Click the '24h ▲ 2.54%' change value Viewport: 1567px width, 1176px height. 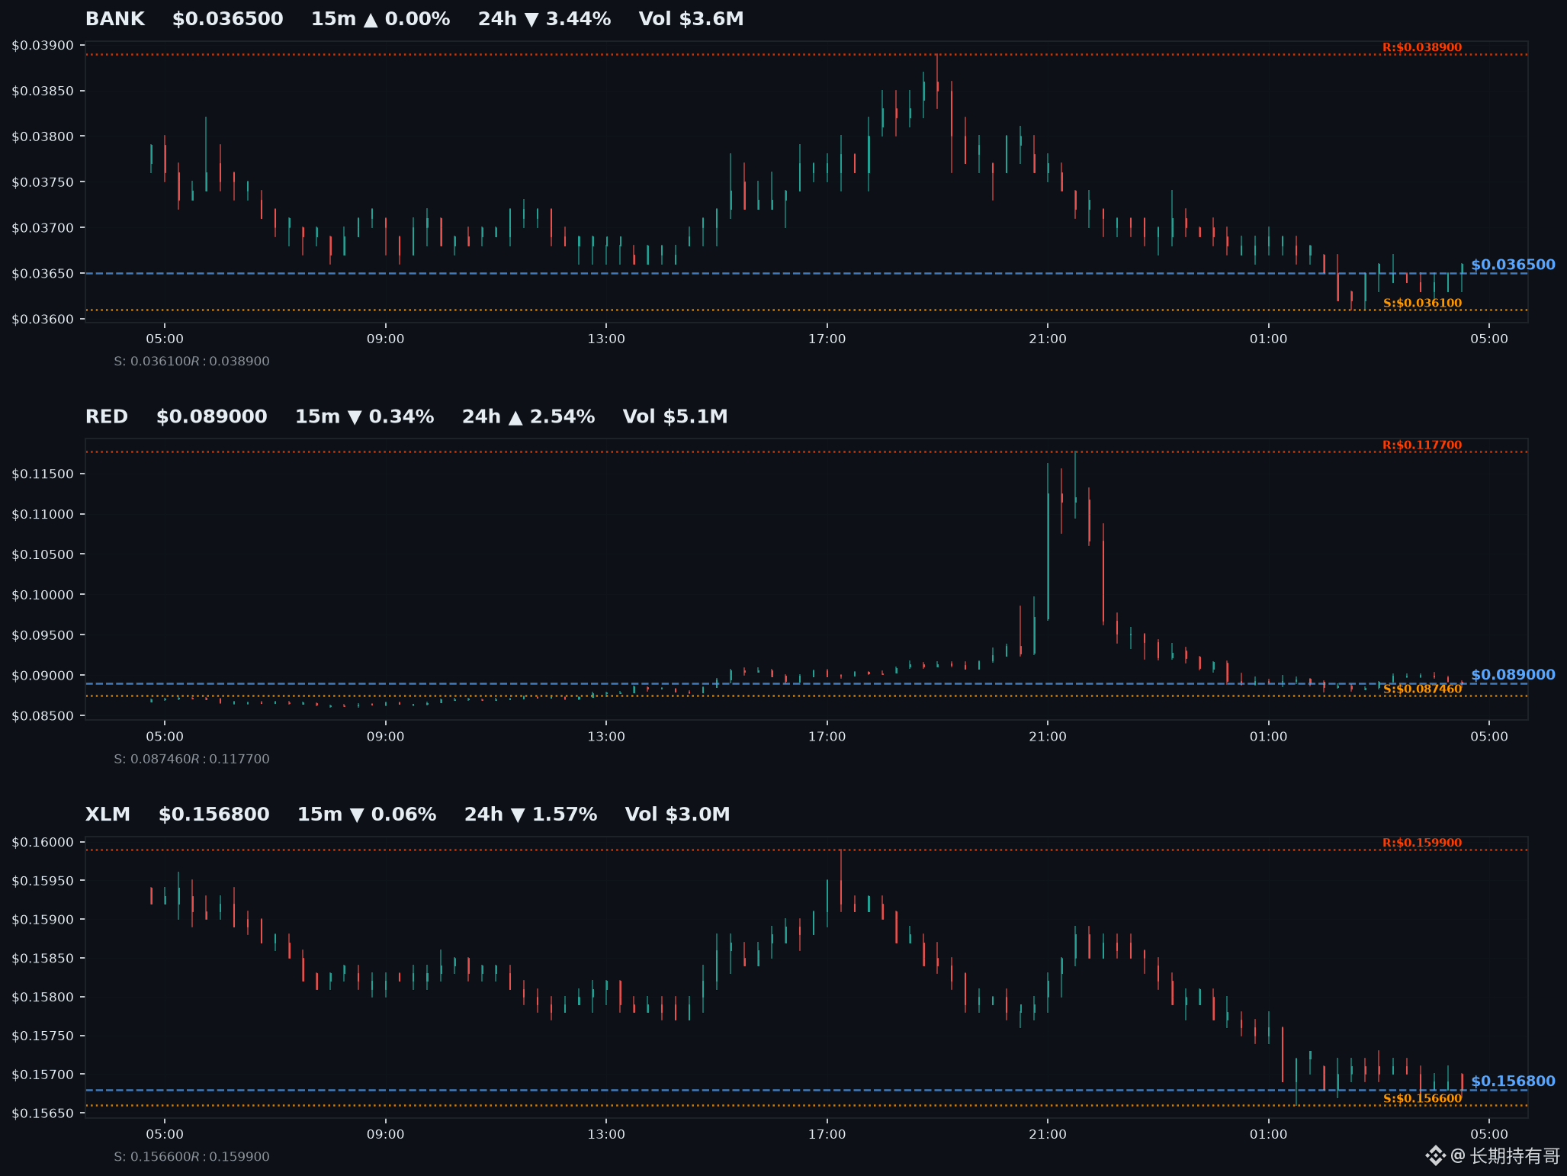[x=528, y=416]
